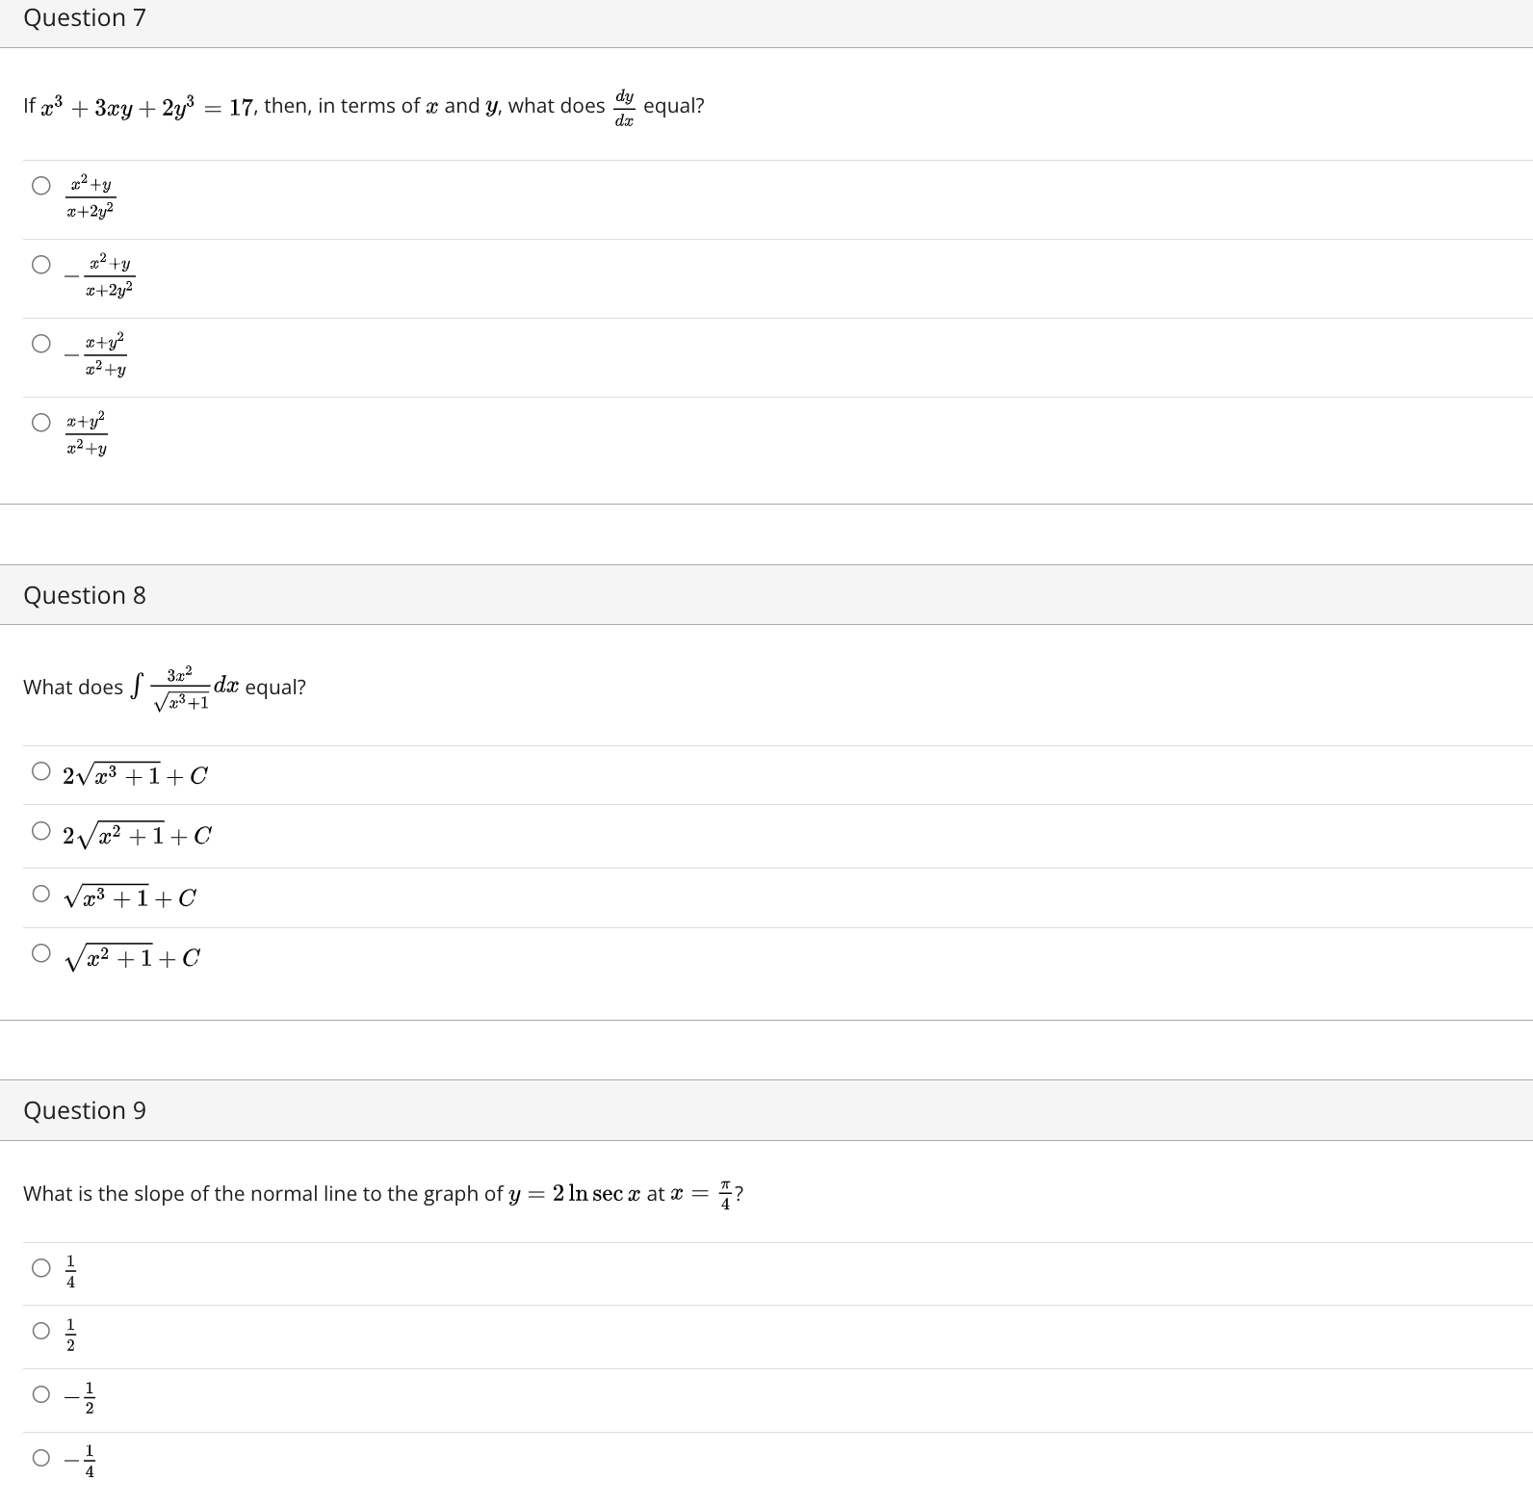Pick (x+y²)/(x²+y) as Question 7 answer
The image size is (1533, 1506).
[x=41, y=422]
